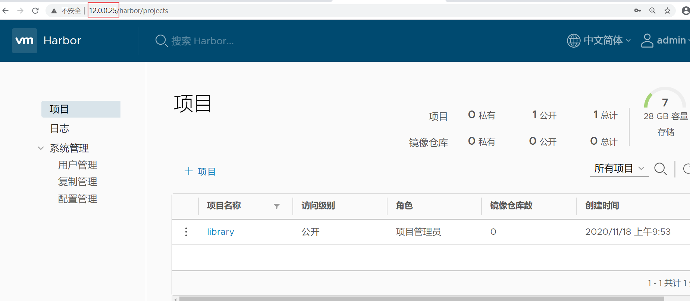The image size is (690, 301).
Task: Click the 系统管理 sidebar group
Action: (69, 148)
